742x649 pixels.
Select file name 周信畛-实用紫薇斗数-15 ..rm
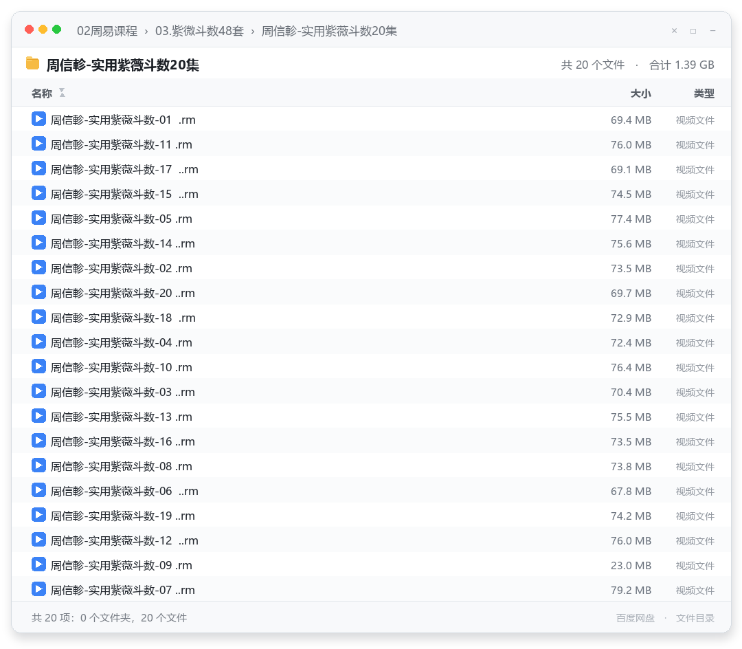click(x=124, y=194)
